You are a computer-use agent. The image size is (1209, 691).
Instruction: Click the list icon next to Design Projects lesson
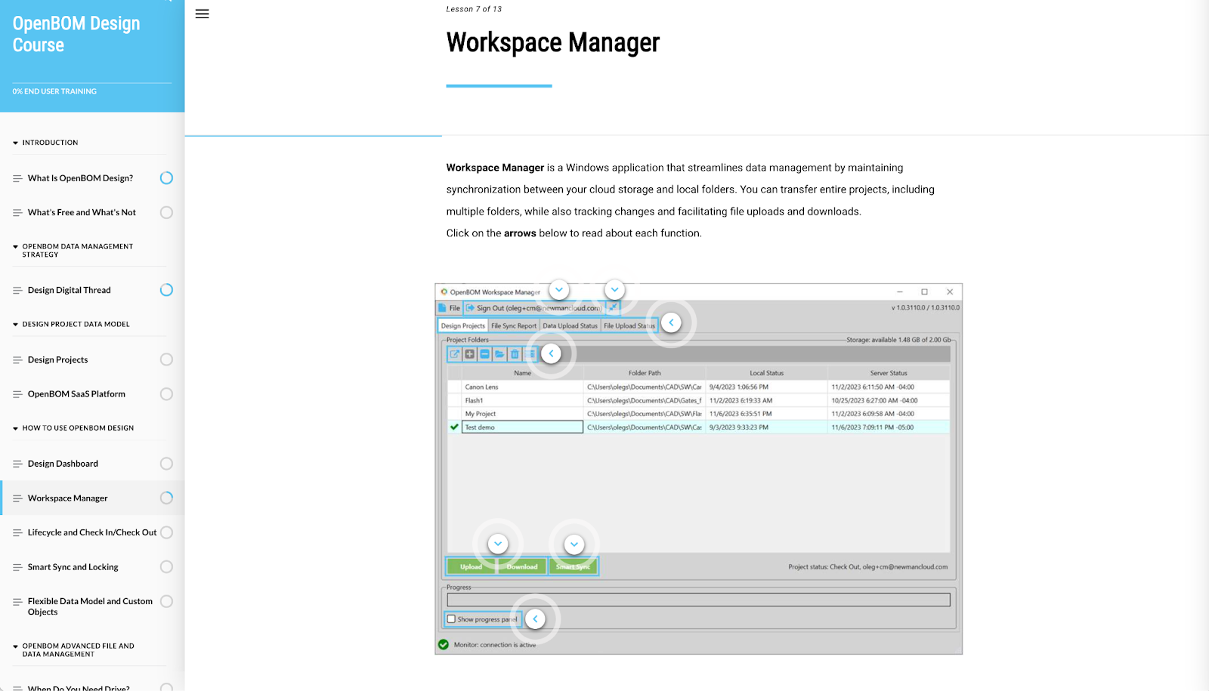coord(17,360)
